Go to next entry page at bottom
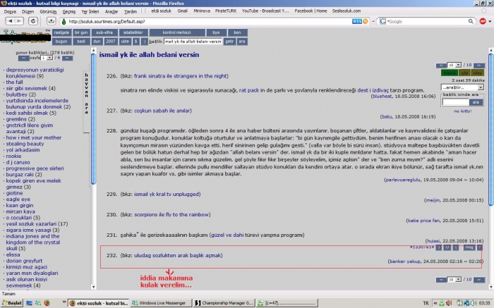Image resolution: width=494 pixels, height=308 pixels. pyautogui.click(x=479, y=280)
